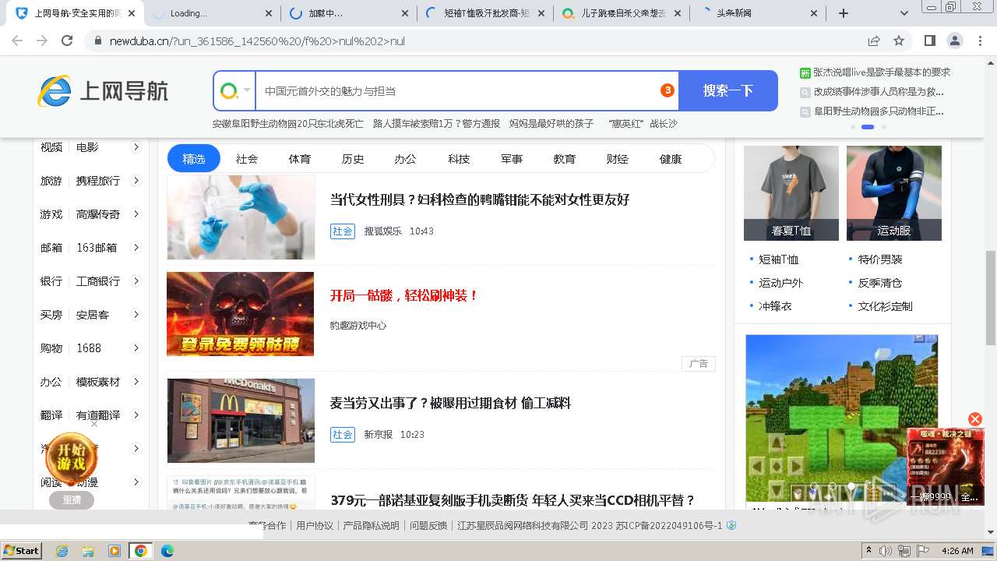Open the 问题反馈 footer link
The width and height of the screenshot is (997, 561).
point(428,525)
